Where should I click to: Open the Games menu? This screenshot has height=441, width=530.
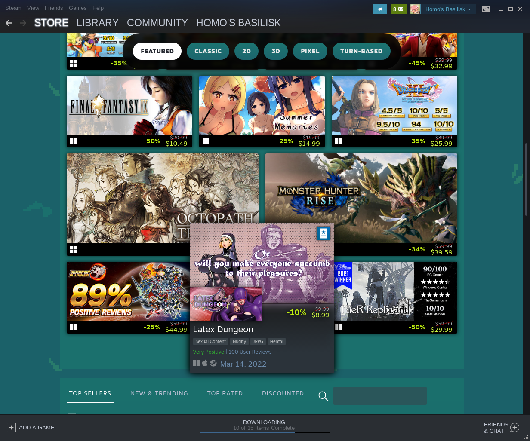(x=78, y=8)
